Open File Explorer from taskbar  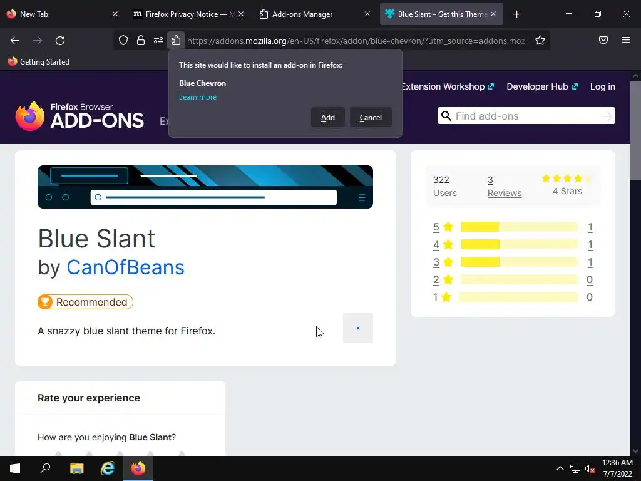[76, 468]
